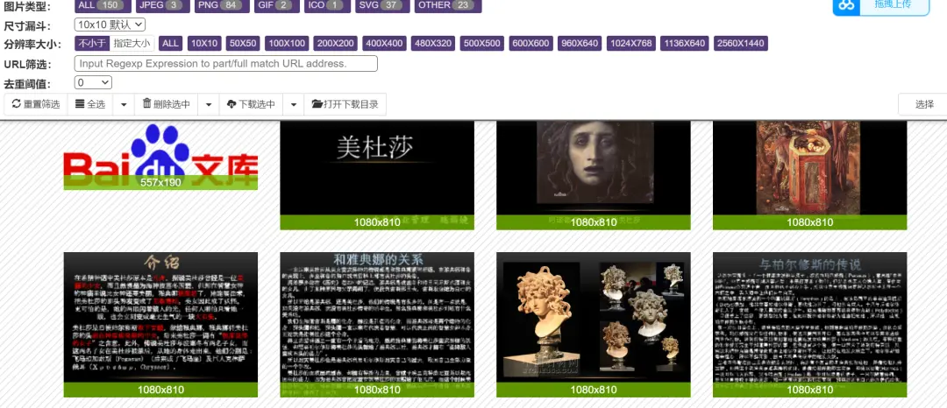
Task: Select the 和雅典娜的关系 slide thumbnail
Action: 377,324
